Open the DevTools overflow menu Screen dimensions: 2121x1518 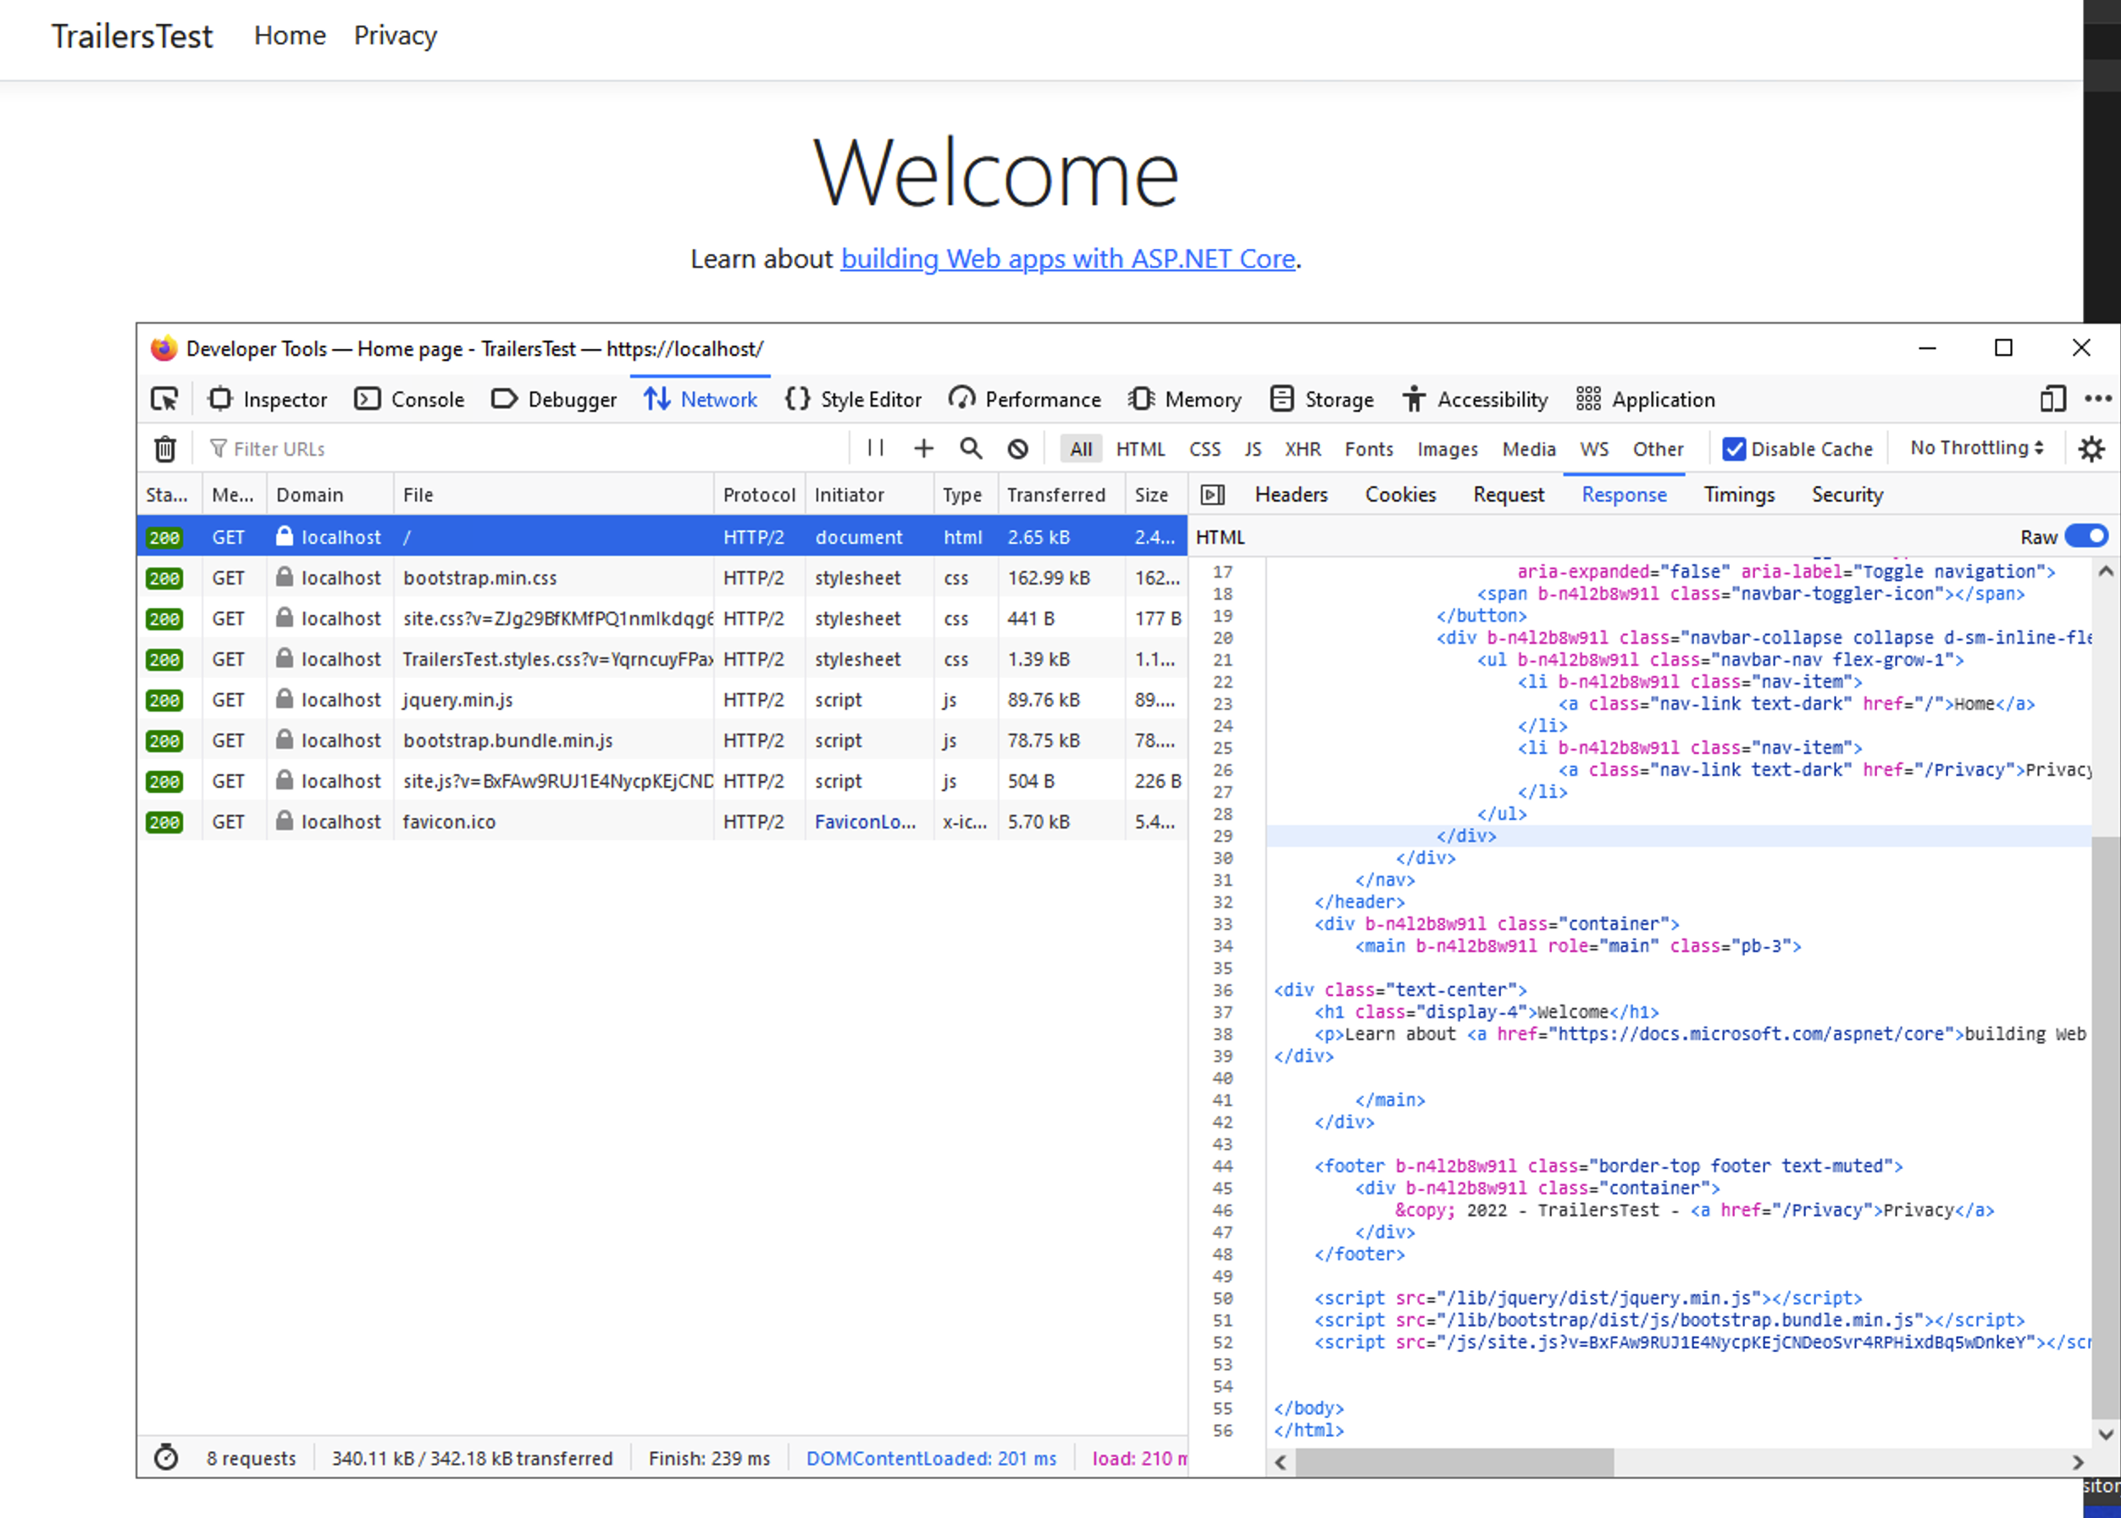(x=2099, y=399)
